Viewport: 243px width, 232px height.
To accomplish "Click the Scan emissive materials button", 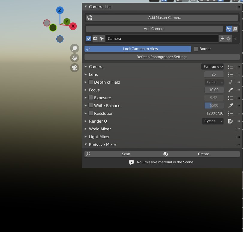I will pyautogui.click(x=123, y=154).
